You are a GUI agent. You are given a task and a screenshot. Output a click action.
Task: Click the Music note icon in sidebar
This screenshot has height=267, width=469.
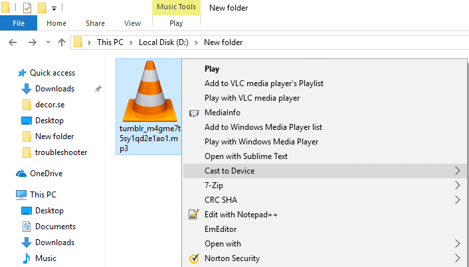click(x=27, y=258)
